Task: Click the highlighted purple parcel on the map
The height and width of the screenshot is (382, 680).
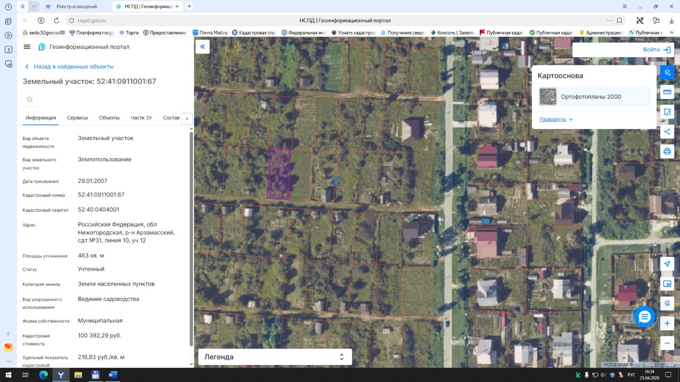Action: (279, 173)
